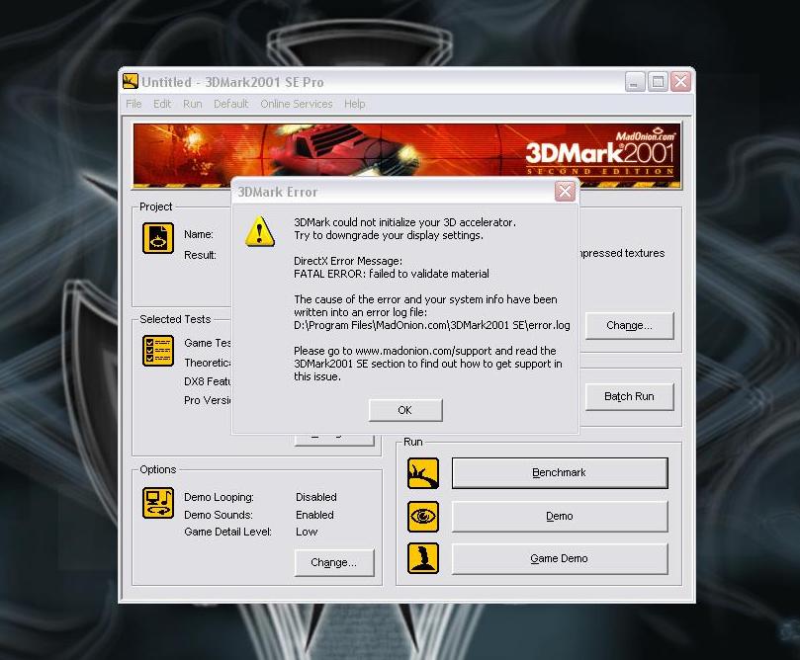The width and height of the screenshot is (800, 660).
Task: Click the Demo eye icon
Action: pos(423,517)
